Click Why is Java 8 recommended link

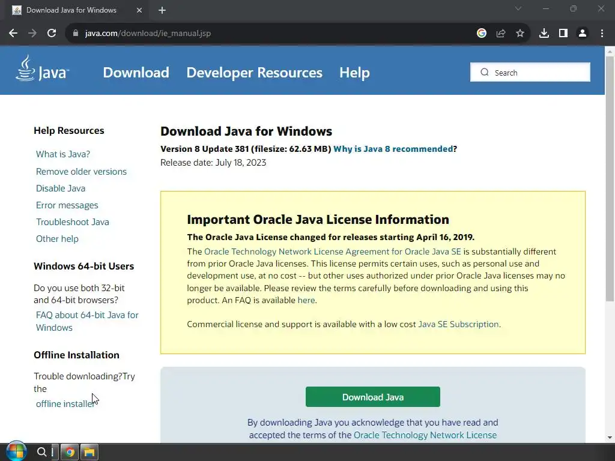[393, 149]
